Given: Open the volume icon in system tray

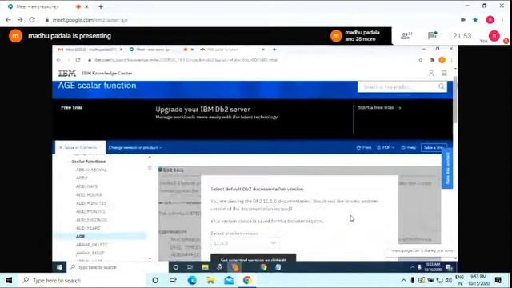Looking at the screenshot, I should 449,281.
